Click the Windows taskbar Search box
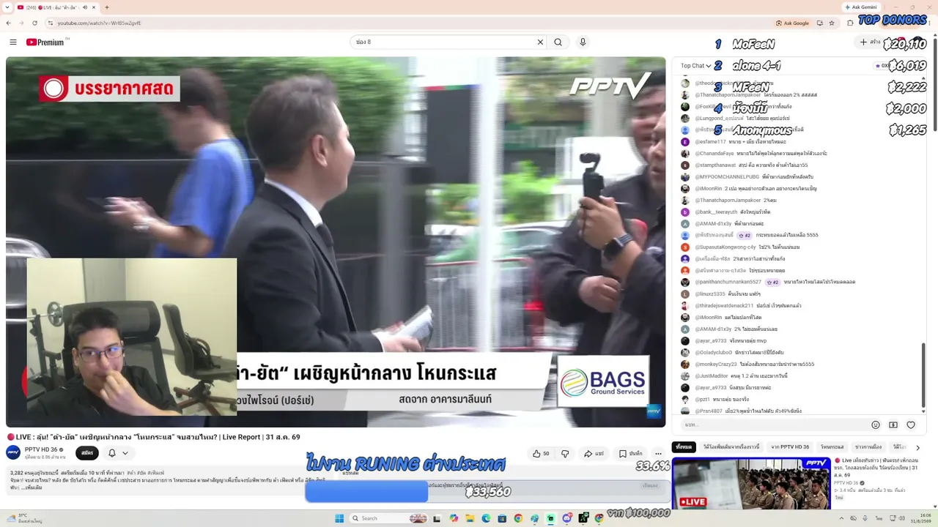Viewport: 938px width, 527px height. pyautogui.click(x=388, y=518)
